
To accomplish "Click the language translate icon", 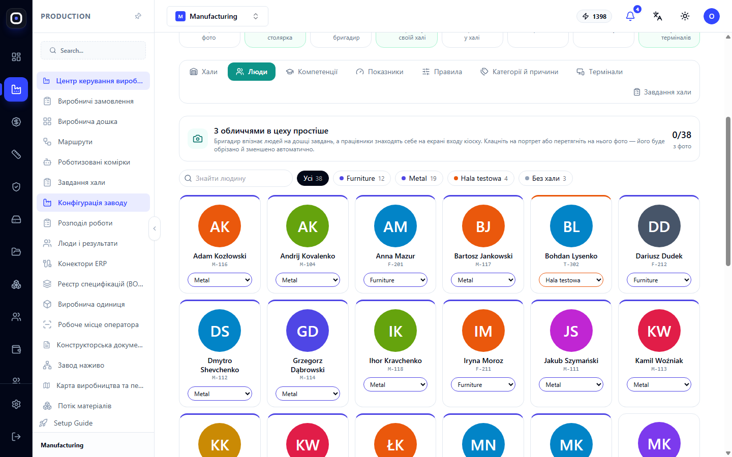I will click(x=657, y=16).
